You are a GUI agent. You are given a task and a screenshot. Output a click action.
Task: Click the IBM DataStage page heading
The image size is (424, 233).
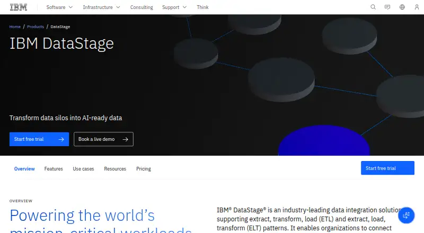[61, 43]
